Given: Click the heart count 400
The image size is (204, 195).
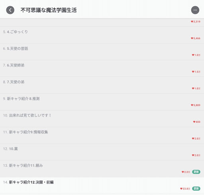Looking at the screenshot, I should (x=196, y=122).
